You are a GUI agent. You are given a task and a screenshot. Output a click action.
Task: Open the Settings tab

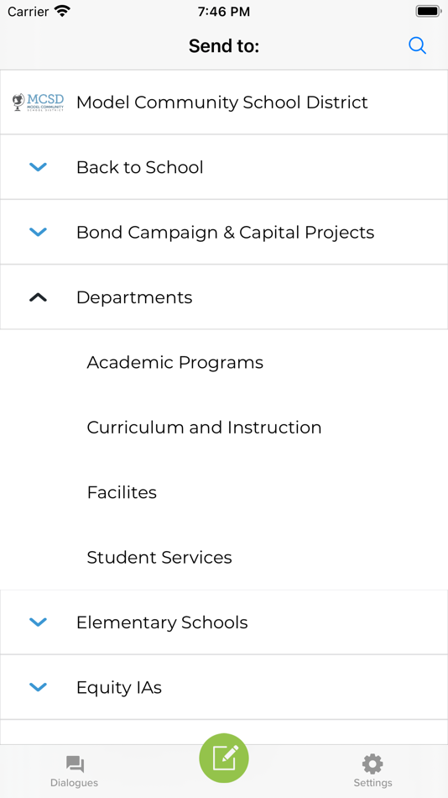pos(372,771)
